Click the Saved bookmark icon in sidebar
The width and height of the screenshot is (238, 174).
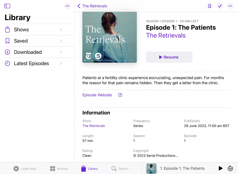(x=7, y=41)
